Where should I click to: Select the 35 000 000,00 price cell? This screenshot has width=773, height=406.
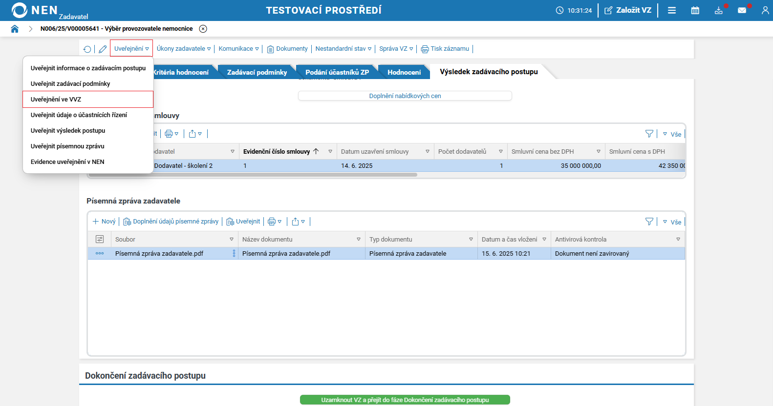(557, 165)
